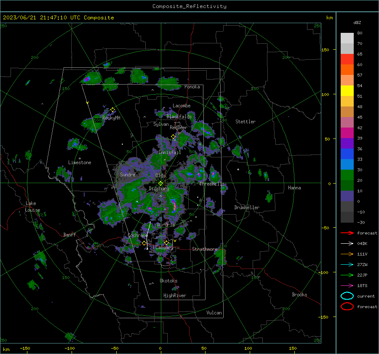Pick the red 65 dBZ color swatch
This screenshot has width=379, height=354.
[x=347, y=59]
